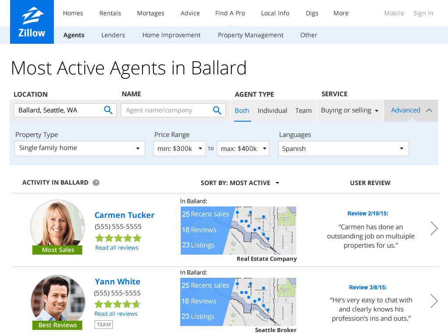The width and height of the screenshot is (448, 336).
Task: Select Both agent type
Action: (242, 111)
